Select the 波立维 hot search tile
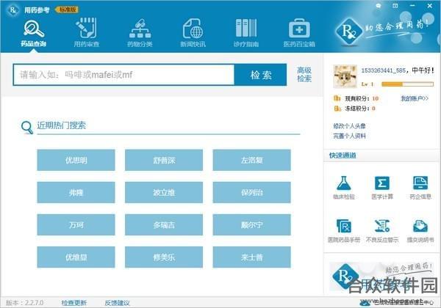Screen dimensions: 441x308 coord(164,192)
